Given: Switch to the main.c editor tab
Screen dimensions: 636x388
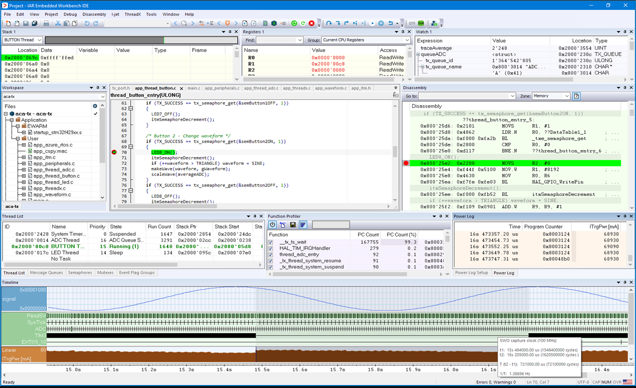Looking at the screenshot, I should point(194,88).
